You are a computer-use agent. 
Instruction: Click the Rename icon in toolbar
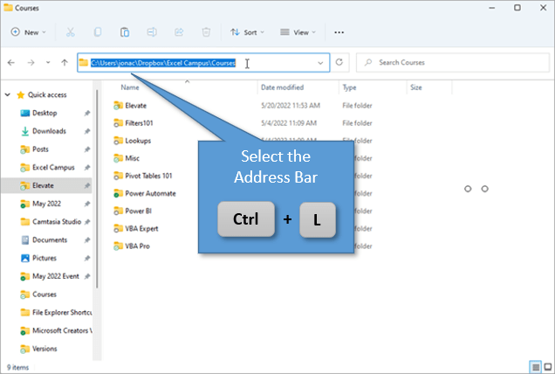(x=152, y=32)
